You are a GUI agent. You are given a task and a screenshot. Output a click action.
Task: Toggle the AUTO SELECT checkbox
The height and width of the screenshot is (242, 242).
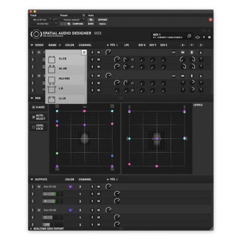pos(34,117)
